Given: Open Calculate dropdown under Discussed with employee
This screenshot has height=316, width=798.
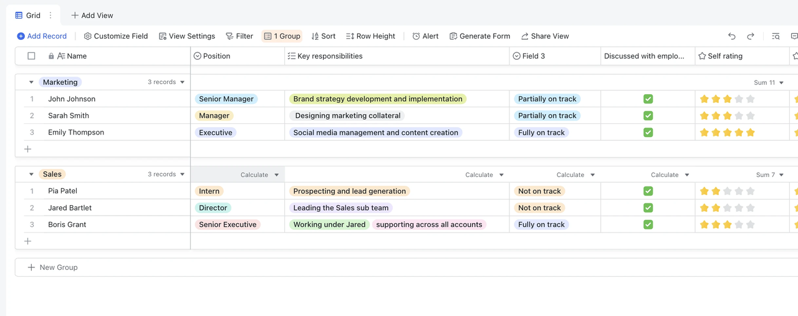Looking at the screenshot, I should (670, 175).
